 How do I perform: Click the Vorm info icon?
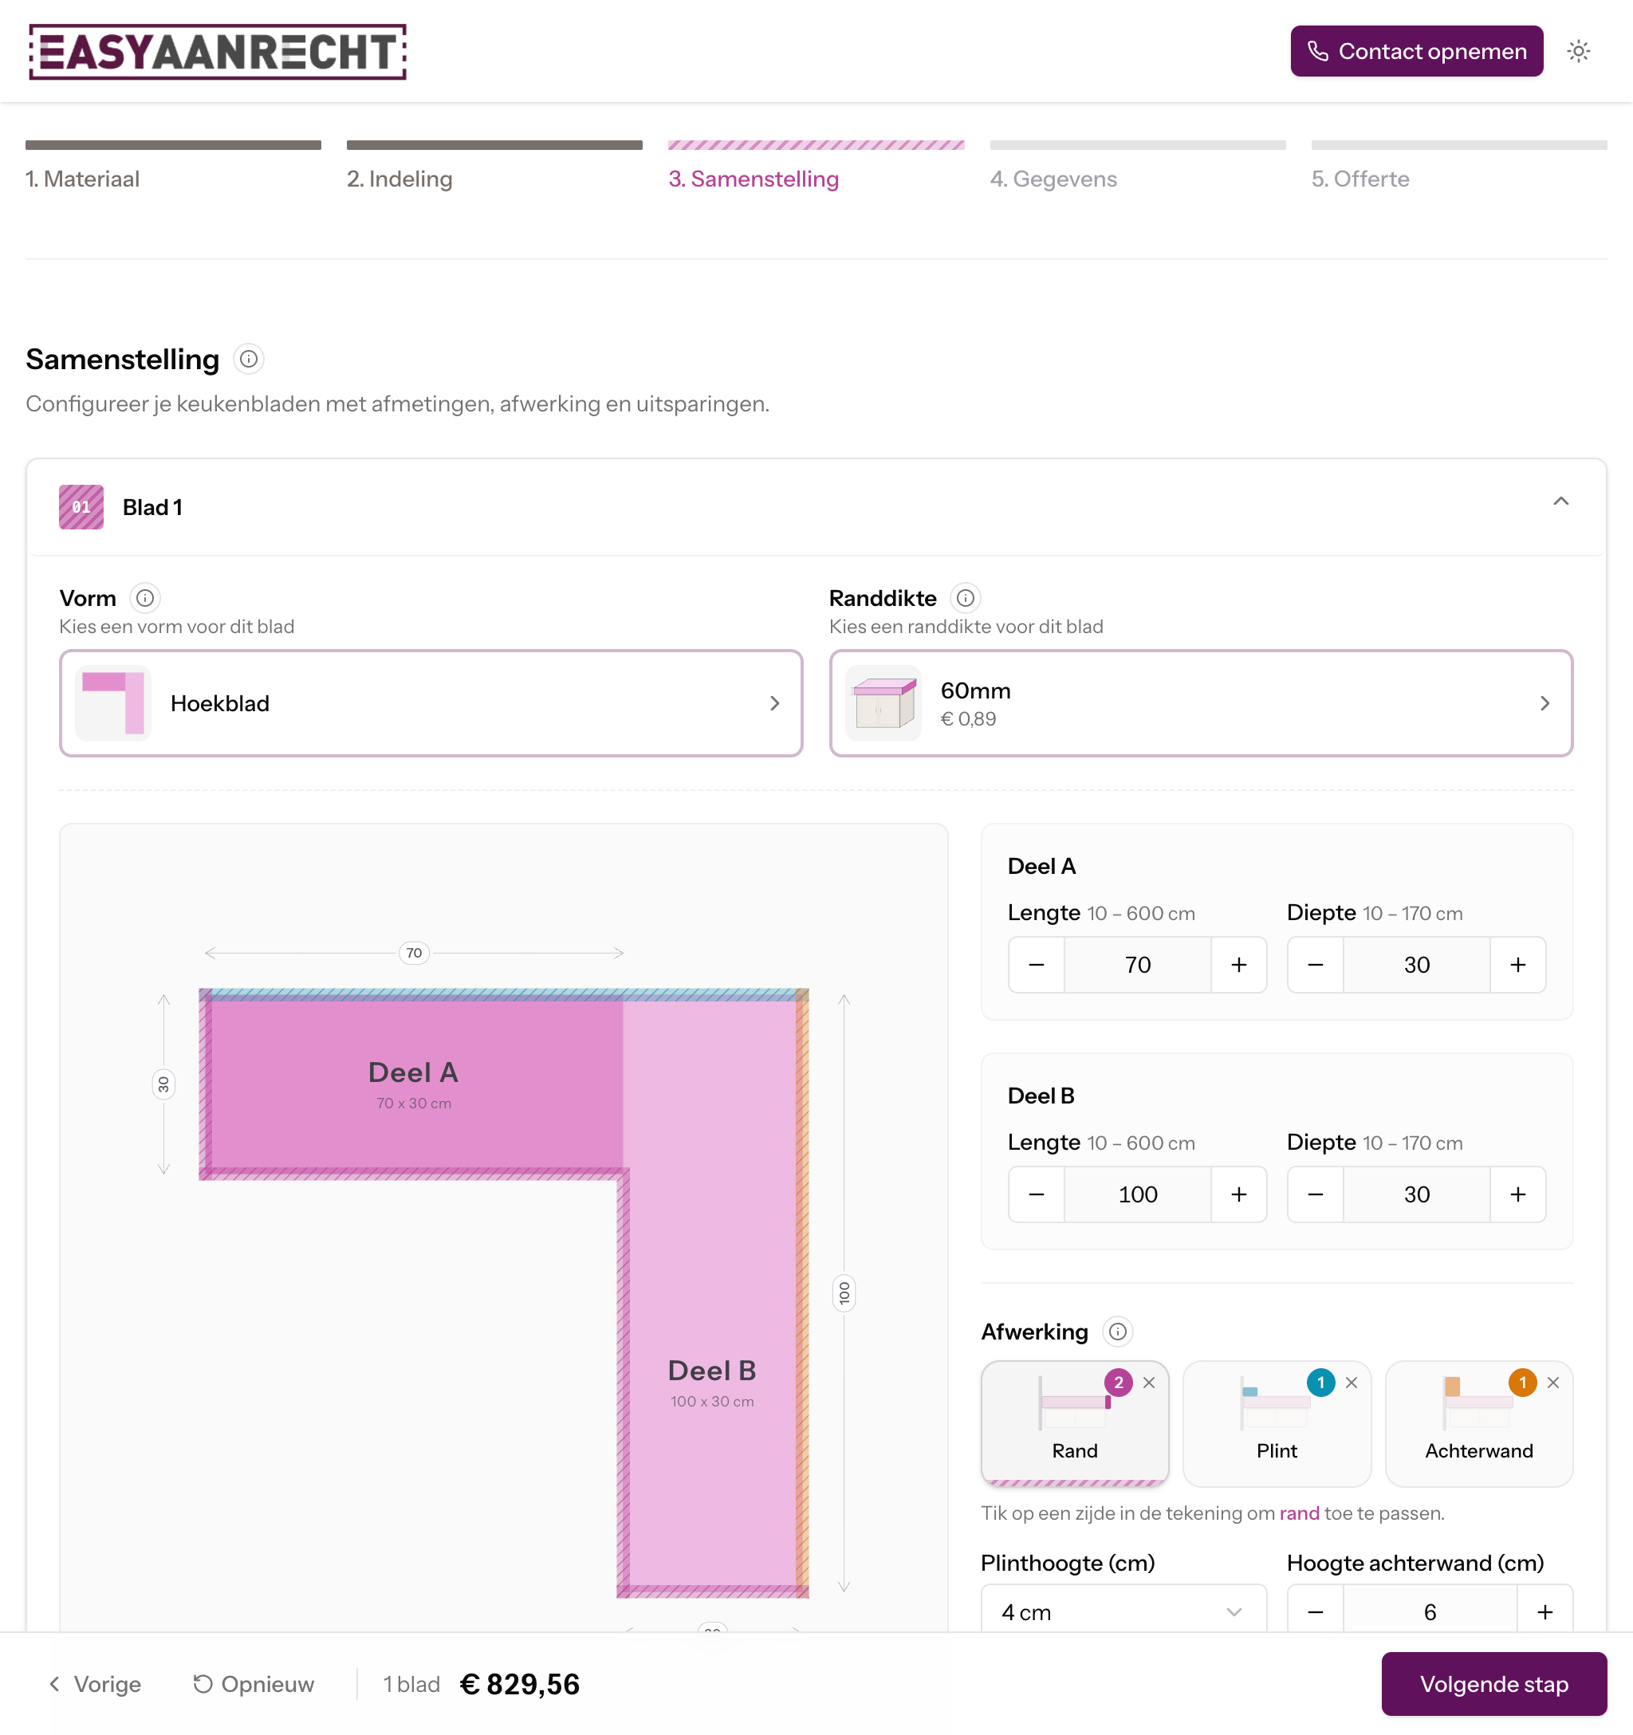point(145,598)
